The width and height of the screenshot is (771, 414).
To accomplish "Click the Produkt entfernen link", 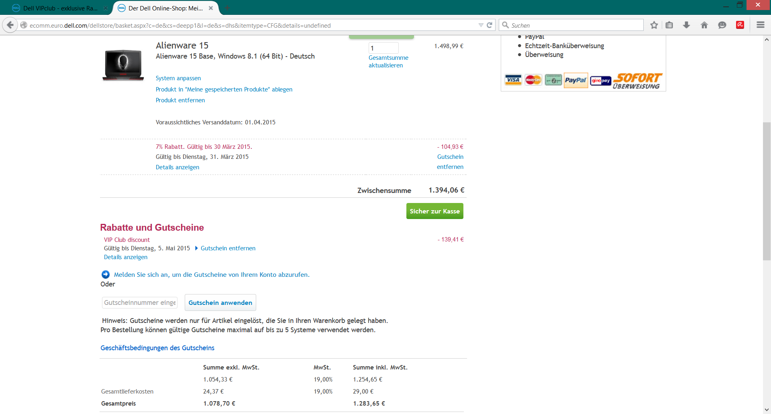I will tap(180, 100).
